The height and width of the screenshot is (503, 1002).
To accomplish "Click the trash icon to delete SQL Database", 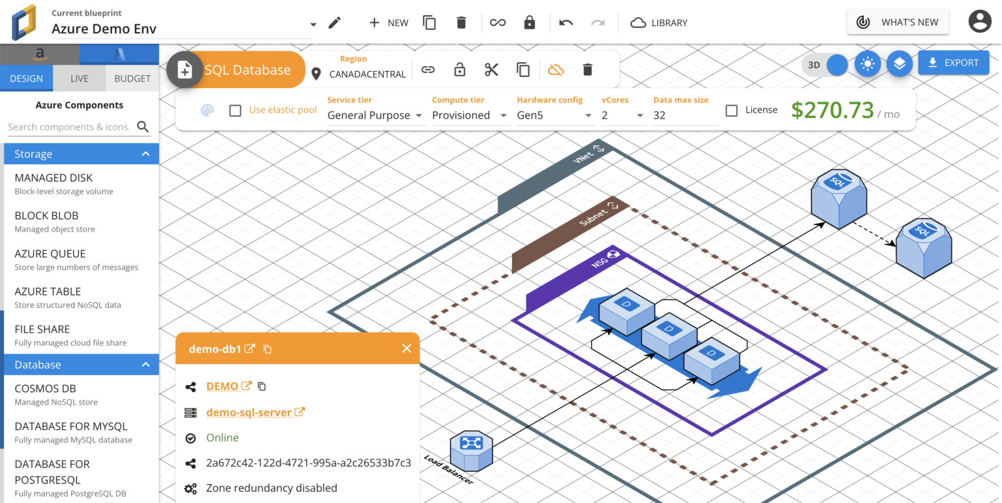I will pos(587,69).
